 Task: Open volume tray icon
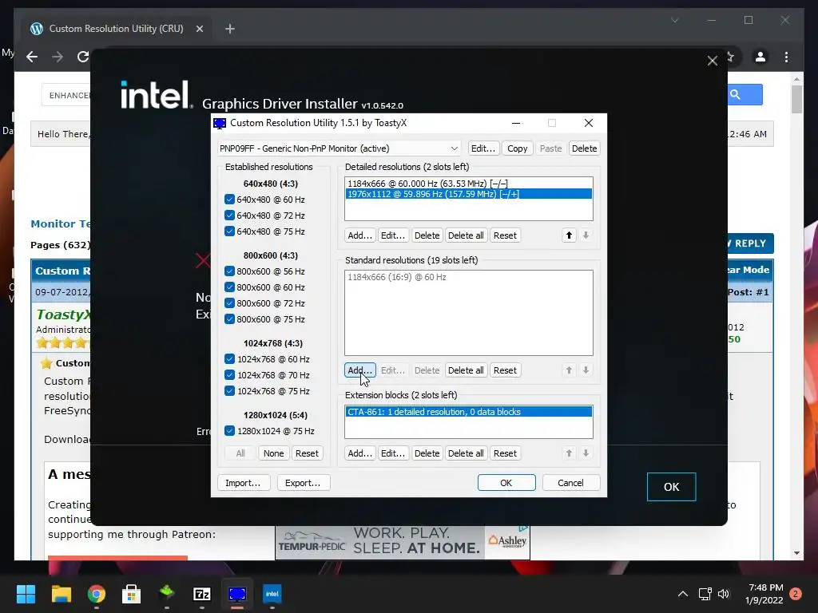pyautogui.click(x=724, y=594)
